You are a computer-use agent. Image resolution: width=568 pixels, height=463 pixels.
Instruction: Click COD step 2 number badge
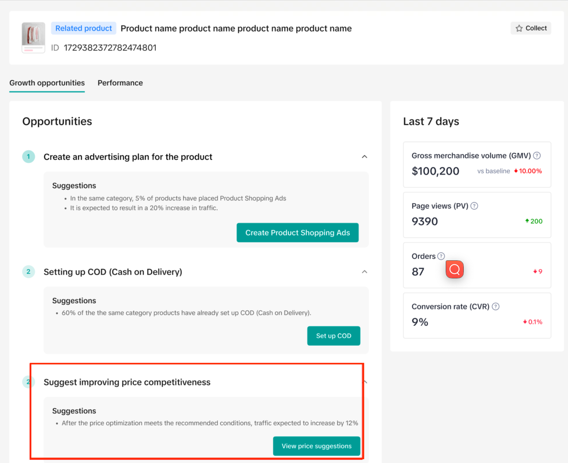click(x=29, y=272)
